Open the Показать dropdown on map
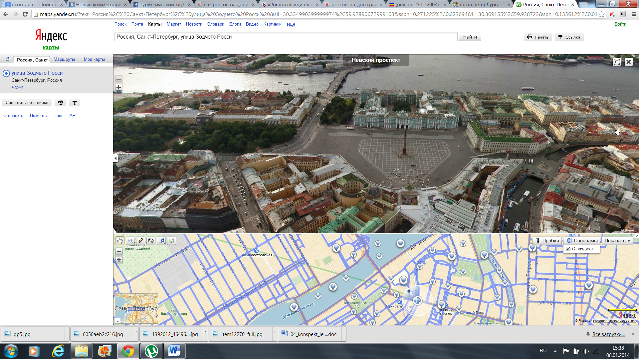 617,241
